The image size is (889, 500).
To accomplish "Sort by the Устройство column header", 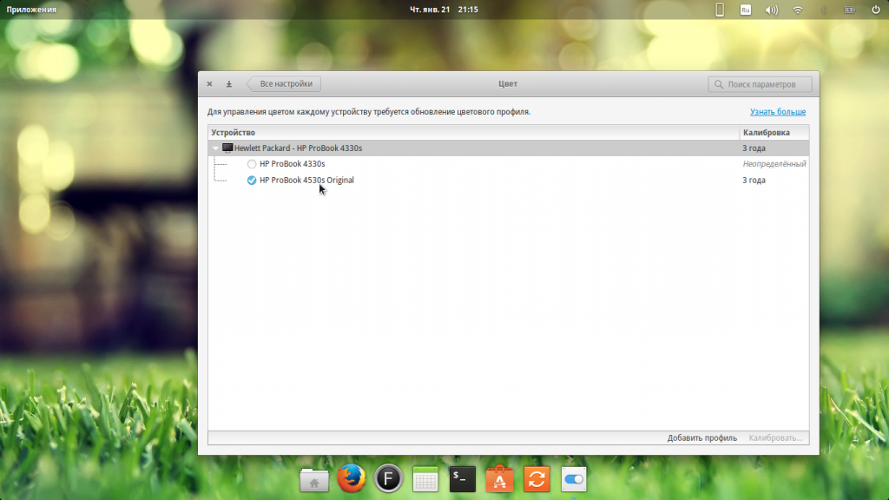I will [473, 133].
